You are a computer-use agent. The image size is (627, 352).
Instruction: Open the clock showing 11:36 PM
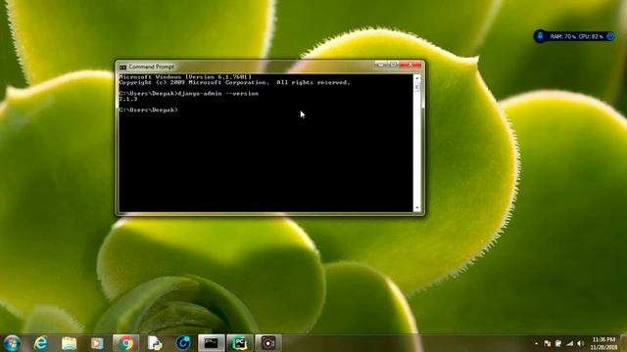pyautogui.click(x=603, y=343)
